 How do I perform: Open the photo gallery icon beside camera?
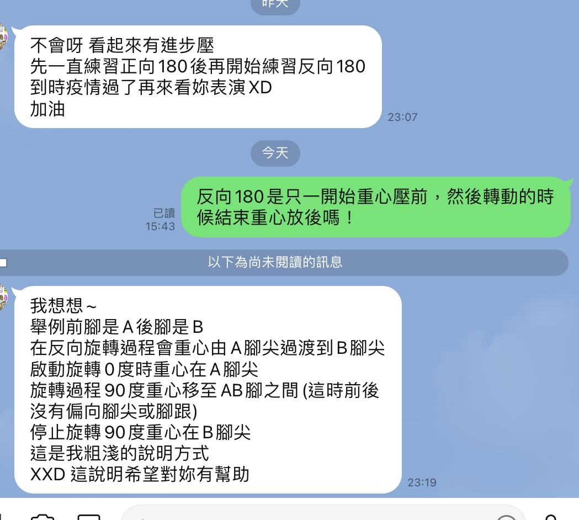tap(89, 516)
